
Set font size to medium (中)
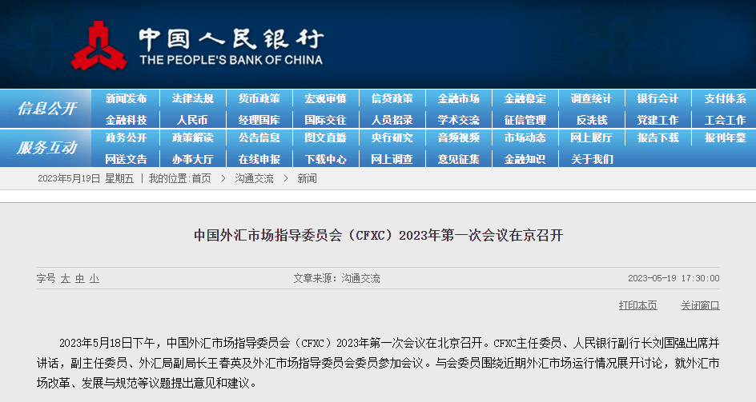pos(80,279)
